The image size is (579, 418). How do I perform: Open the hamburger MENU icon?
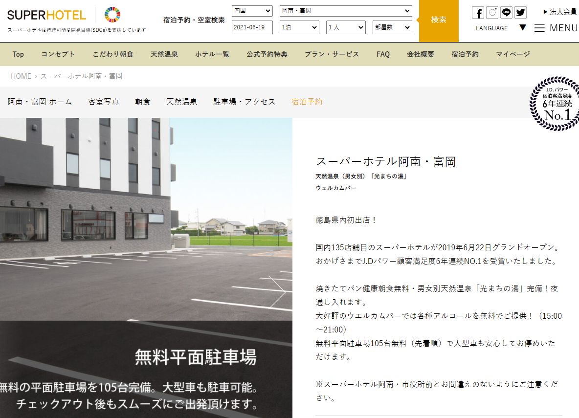539,28
